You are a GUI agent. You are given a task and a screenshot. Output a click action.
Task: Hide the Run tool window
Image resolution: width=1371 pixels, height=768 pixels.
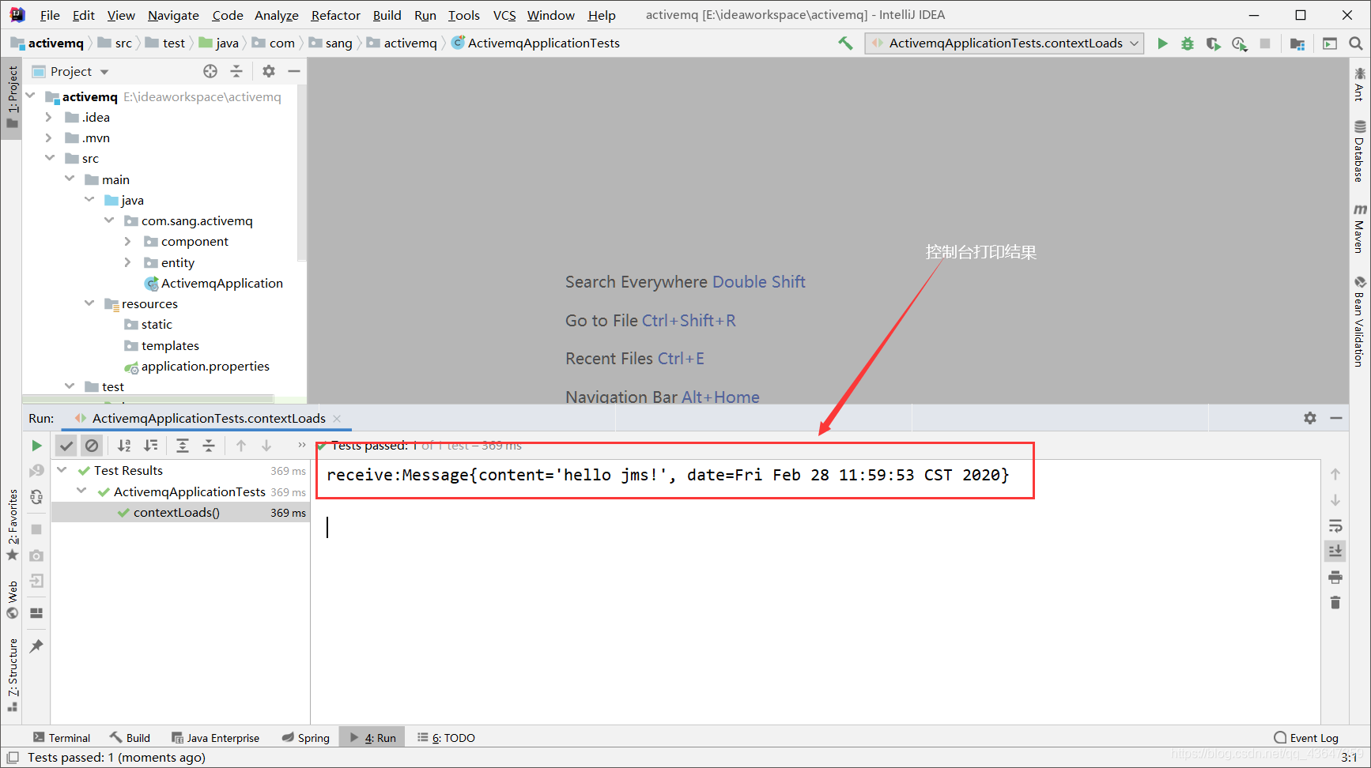(1336, 418)
